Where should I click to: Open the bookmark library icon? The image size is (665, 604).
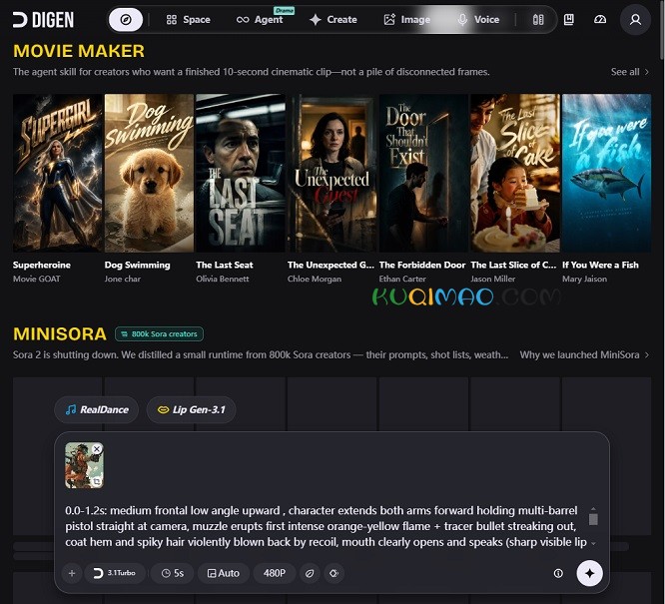[569, 20]
